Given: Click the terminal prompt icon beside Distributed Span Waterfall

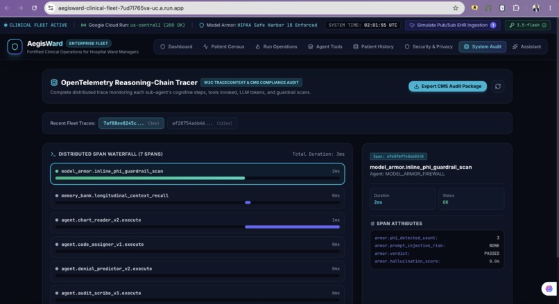Looking at the screenshot, I should (53, 154).
